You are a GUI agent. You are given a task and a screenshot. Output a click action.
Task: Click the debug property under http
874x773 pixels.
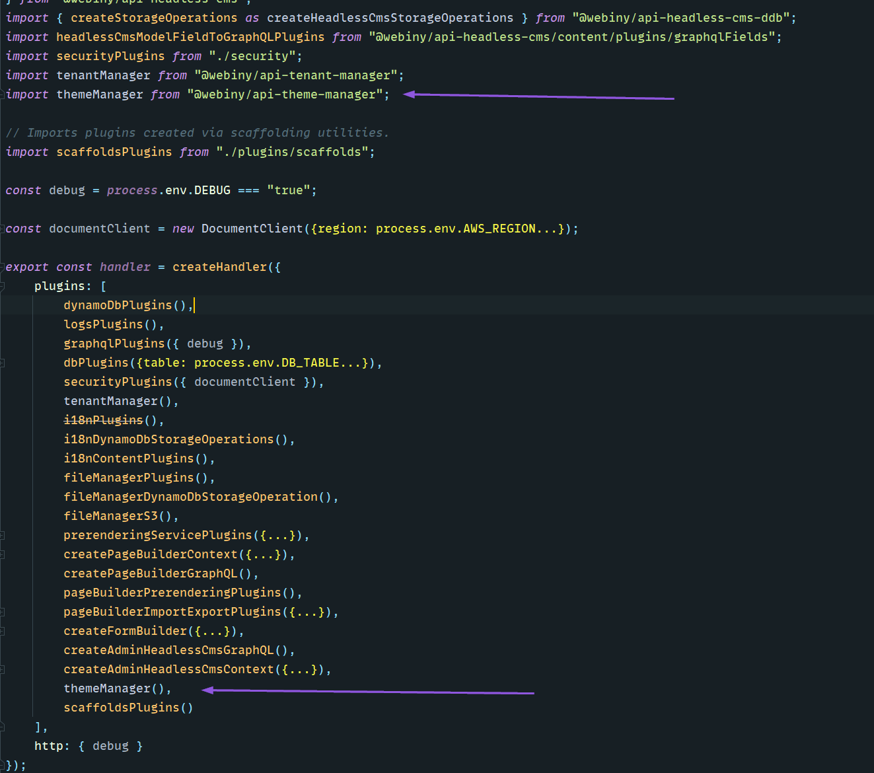point(110,745)
